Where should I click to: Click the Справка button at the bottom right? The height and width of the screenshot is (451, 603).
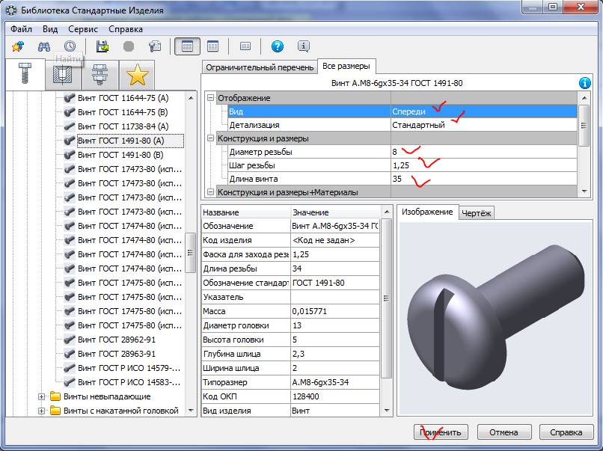tap(566, 432)
